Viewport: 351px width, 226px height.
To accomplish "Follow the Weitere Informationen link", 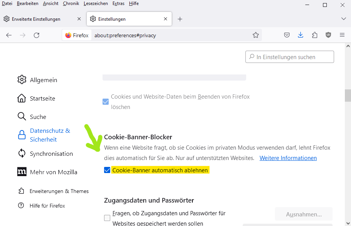I will pos(288,158).
